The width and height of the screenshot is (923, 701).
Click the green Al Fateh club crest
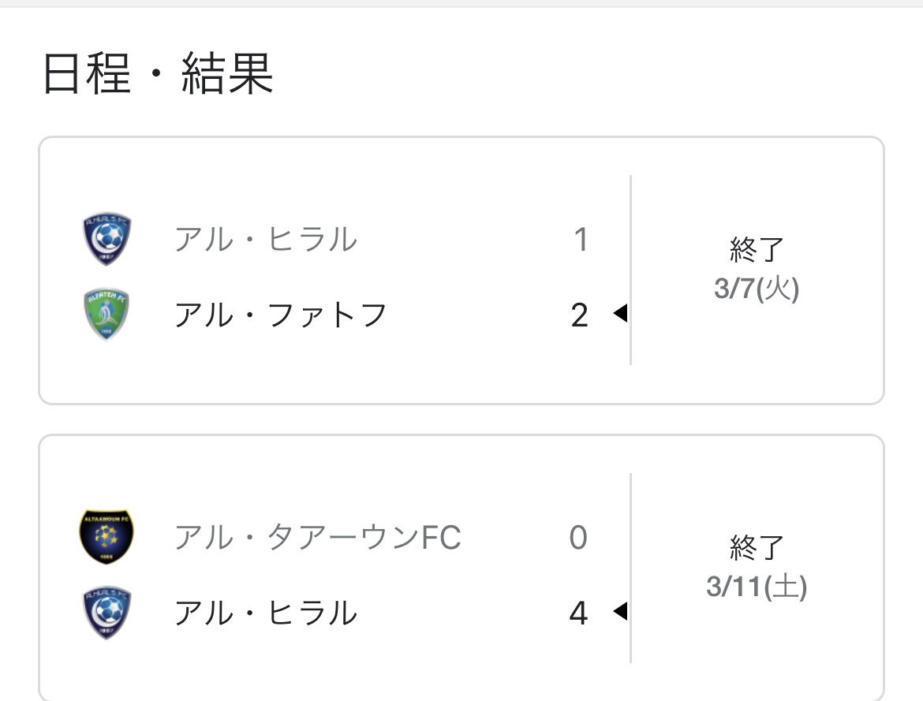[107, 314]
